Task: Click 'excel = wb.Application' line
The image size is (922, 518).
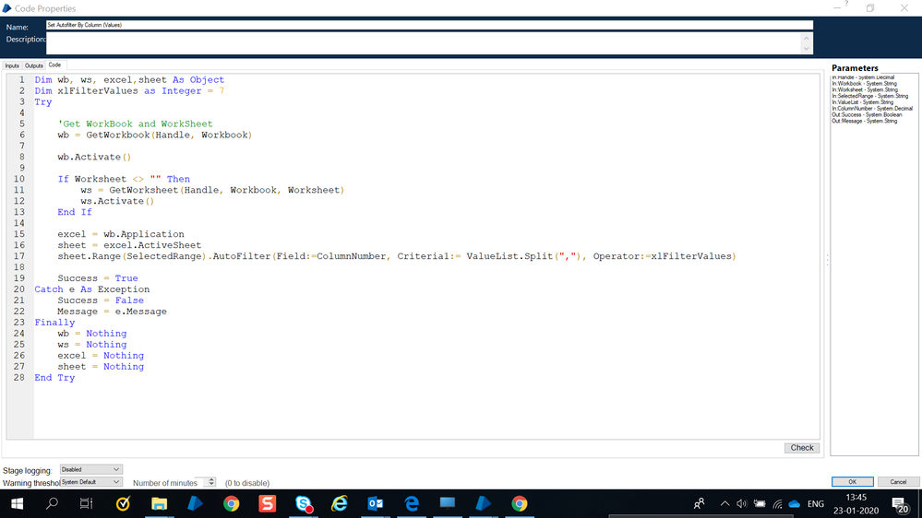Action: tap(121, 234)
